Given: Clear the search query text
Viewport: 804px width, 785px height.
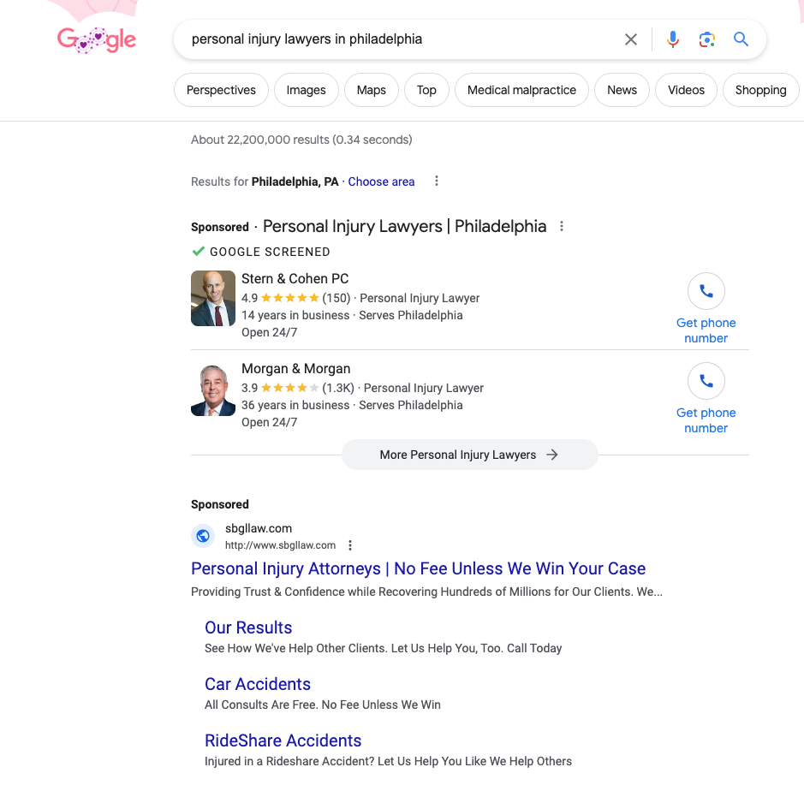Looking at the screenshot, I should click(x=631, y=39).
